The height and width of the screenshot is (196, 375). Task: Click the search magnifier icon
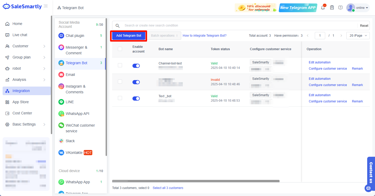tap(118, 25)
